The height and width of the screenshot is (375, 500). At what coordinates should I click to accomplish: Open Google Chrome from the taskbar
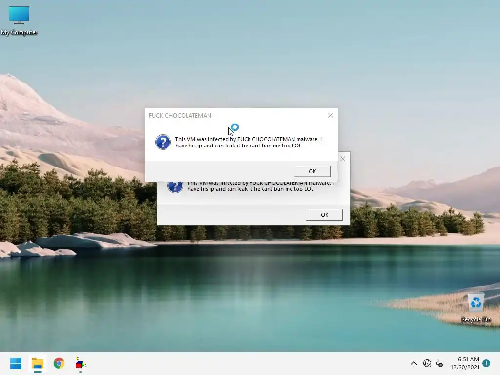59,363
